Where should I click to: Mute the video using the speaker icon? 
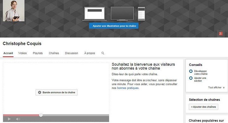point(18,119)
